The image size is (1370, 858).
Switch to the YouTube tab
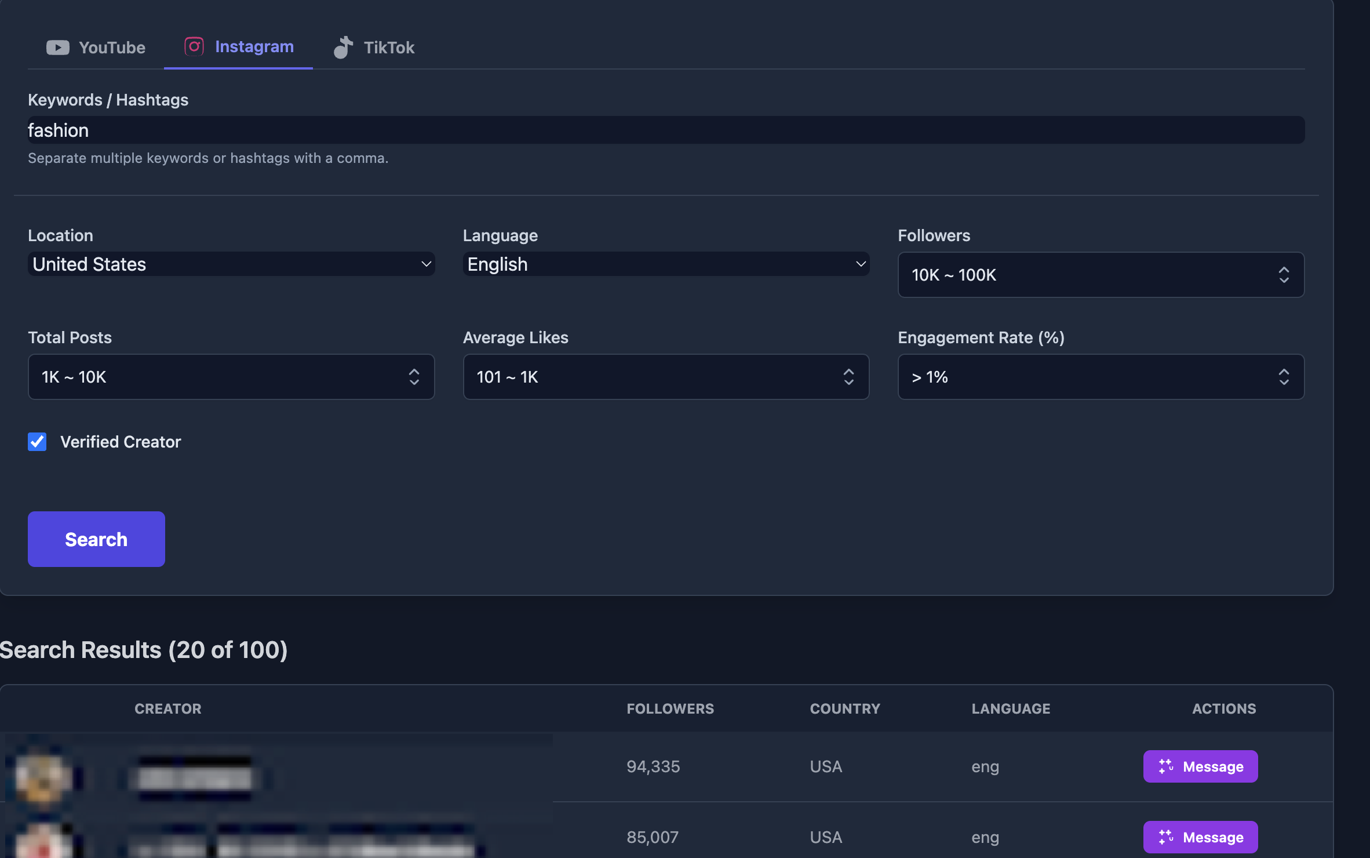point(96,48)
